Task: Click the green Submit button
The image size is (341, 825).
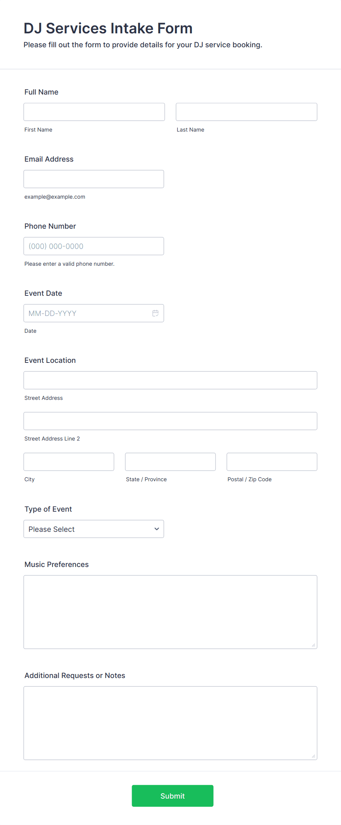Action: coord(172,796)
